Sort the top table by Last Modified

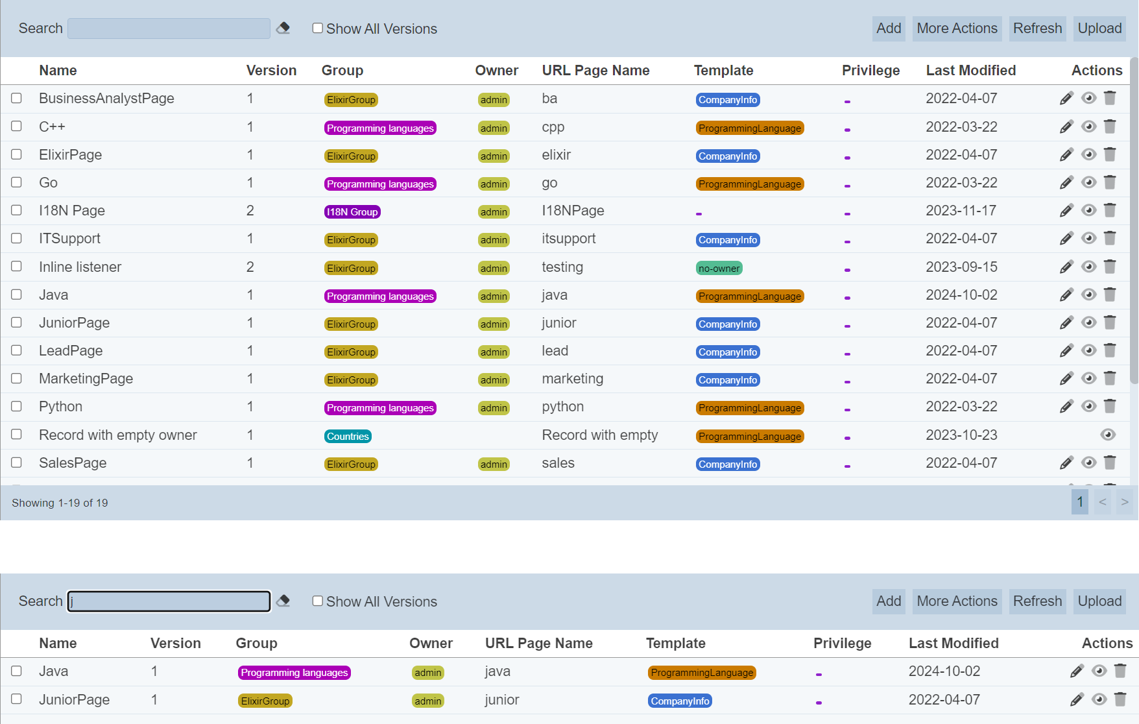point(970,71)
